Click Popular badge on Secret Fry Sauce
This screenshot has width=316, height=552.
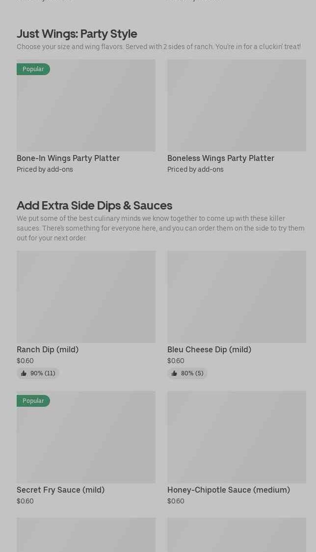(33, 401)
